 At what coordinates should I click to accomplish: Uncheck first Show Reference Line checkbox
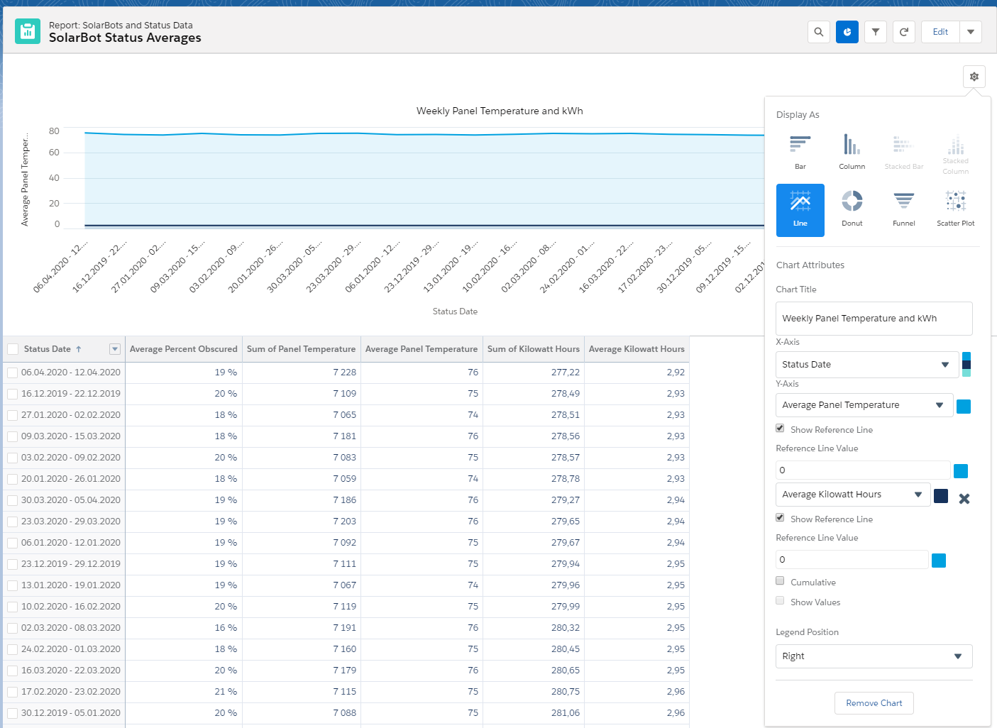[780, 429]
